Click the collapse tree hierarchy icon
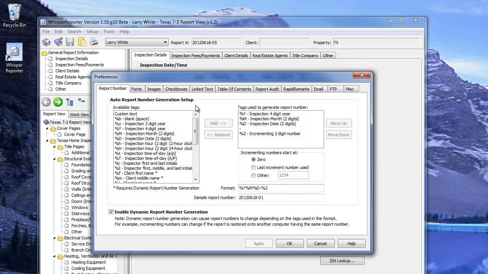Image resolution: width=488 pixels, height=274 pixels. point(81,101)
